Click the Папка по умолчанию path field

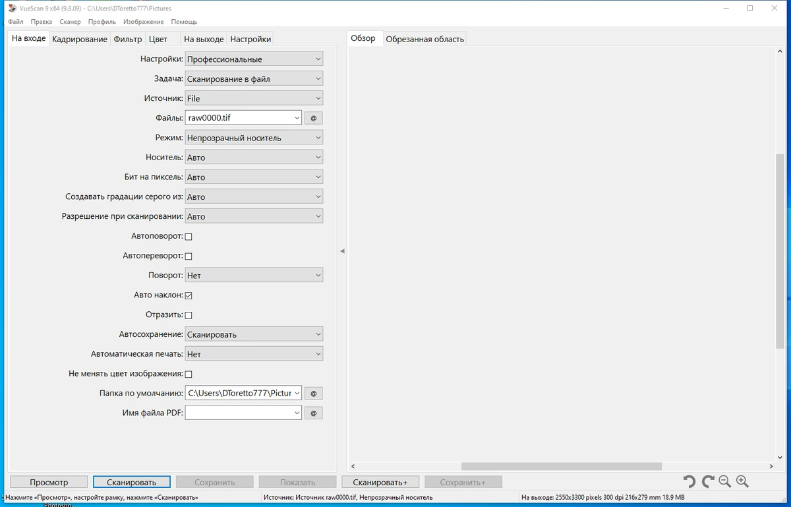[x=243, y=393]
